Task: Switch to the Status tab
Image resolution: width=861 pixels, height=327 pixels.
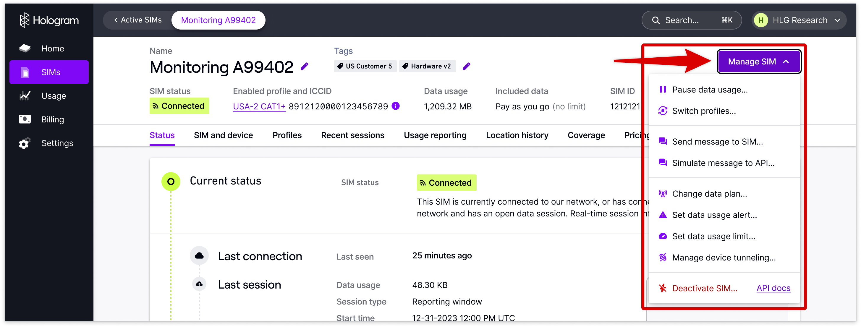Action: [162, 135]
